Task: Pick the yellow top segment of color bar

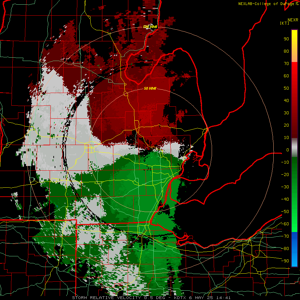Action: click(x=294, y=46)
